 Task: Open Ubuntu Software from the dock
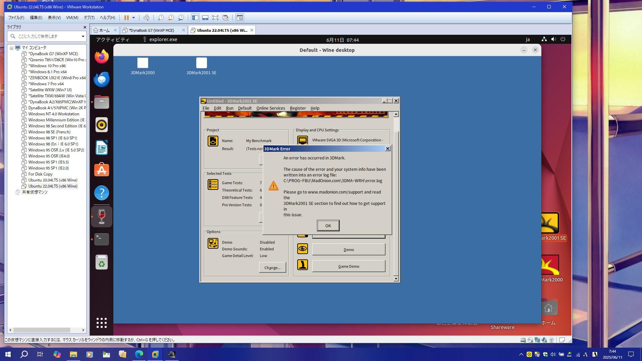[102, 170]
